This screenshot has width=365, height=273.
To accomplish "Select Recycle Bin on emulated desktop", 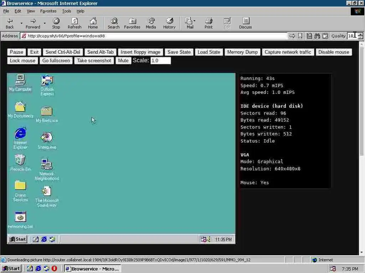I will click(x=20, y=163).
